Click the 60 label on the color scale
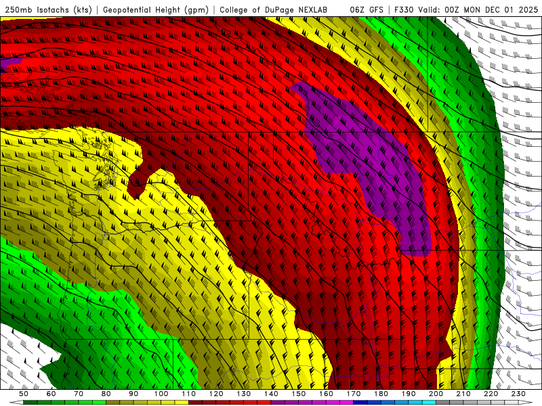This screenshot has height=406, width=542. coord(51,394)
